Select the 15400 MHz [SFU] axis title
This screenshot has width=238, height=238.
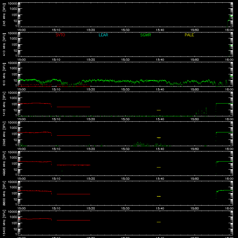pyautogui.click(x=4, y=223)
